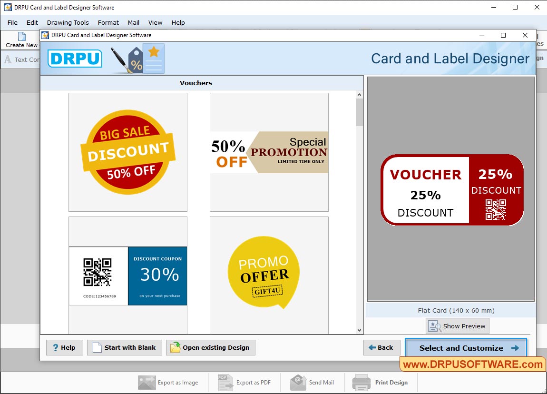Open the Format menu
The width and height of the screenshot is (547, 394).
point(108,22)
